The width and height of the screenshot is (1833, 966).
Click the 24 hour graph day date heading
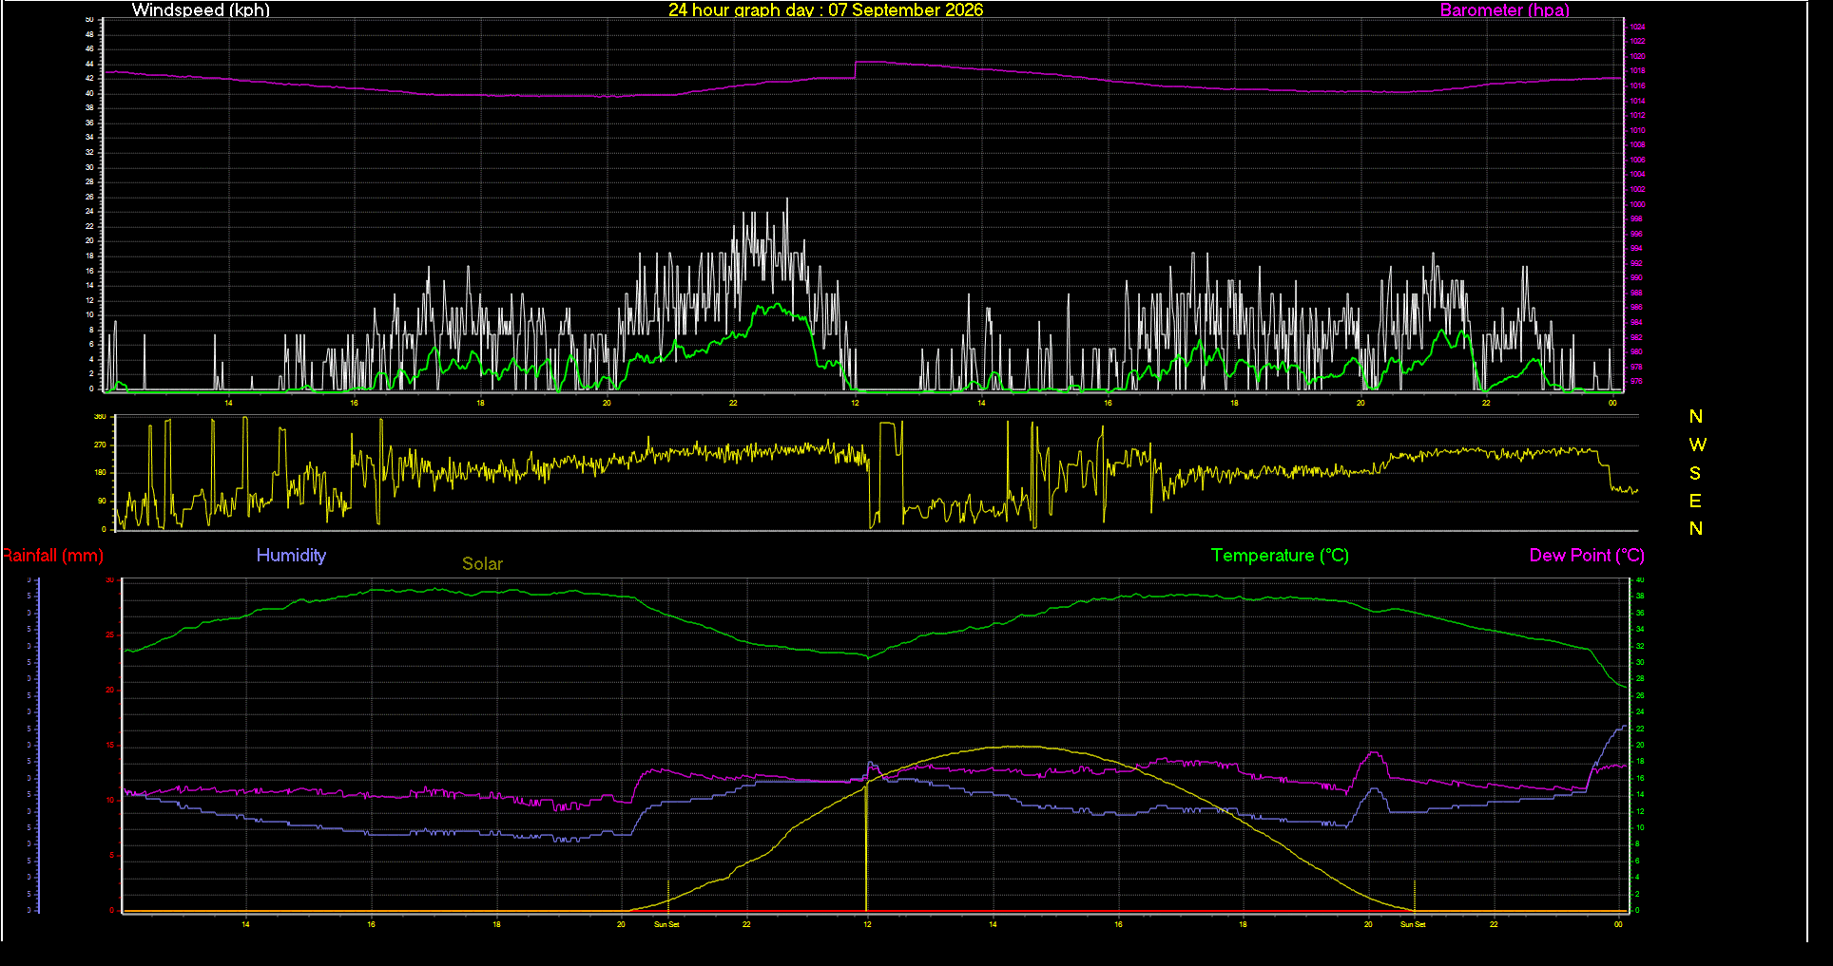click(825, 10)
